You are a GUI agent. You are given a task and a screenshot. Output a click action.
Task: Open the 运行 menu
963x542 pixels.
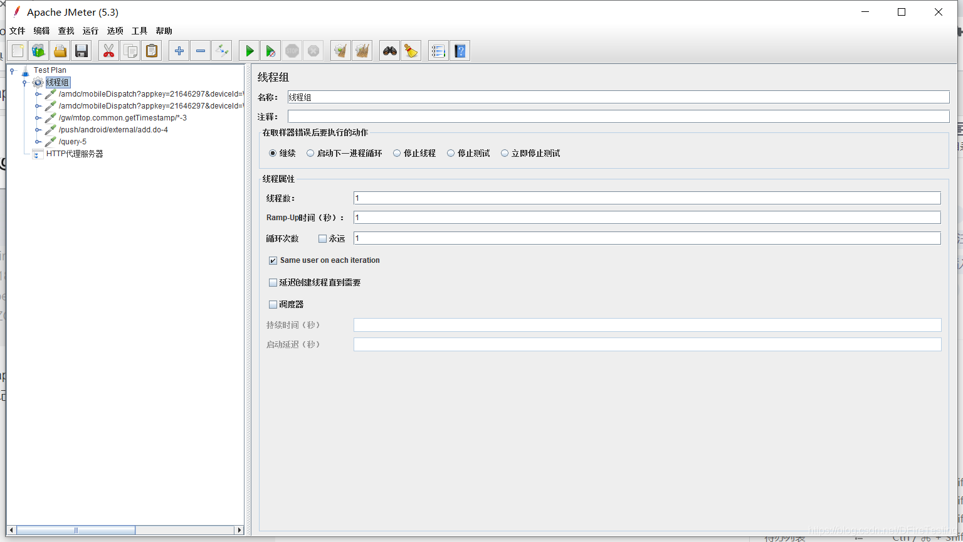(90, 31)
